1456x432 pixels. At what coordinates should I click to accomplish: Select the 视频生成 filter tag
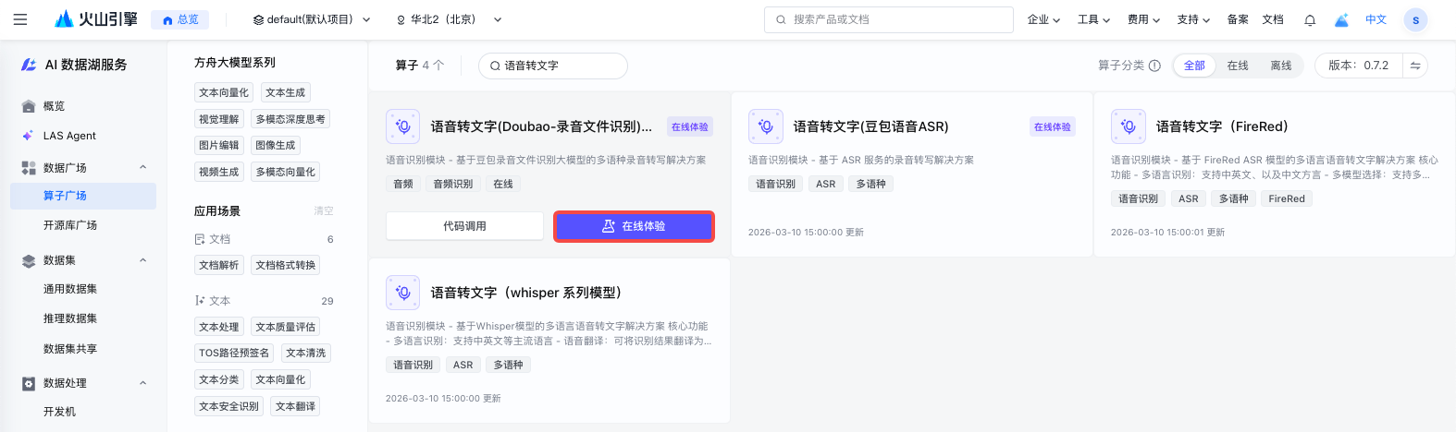219,172
